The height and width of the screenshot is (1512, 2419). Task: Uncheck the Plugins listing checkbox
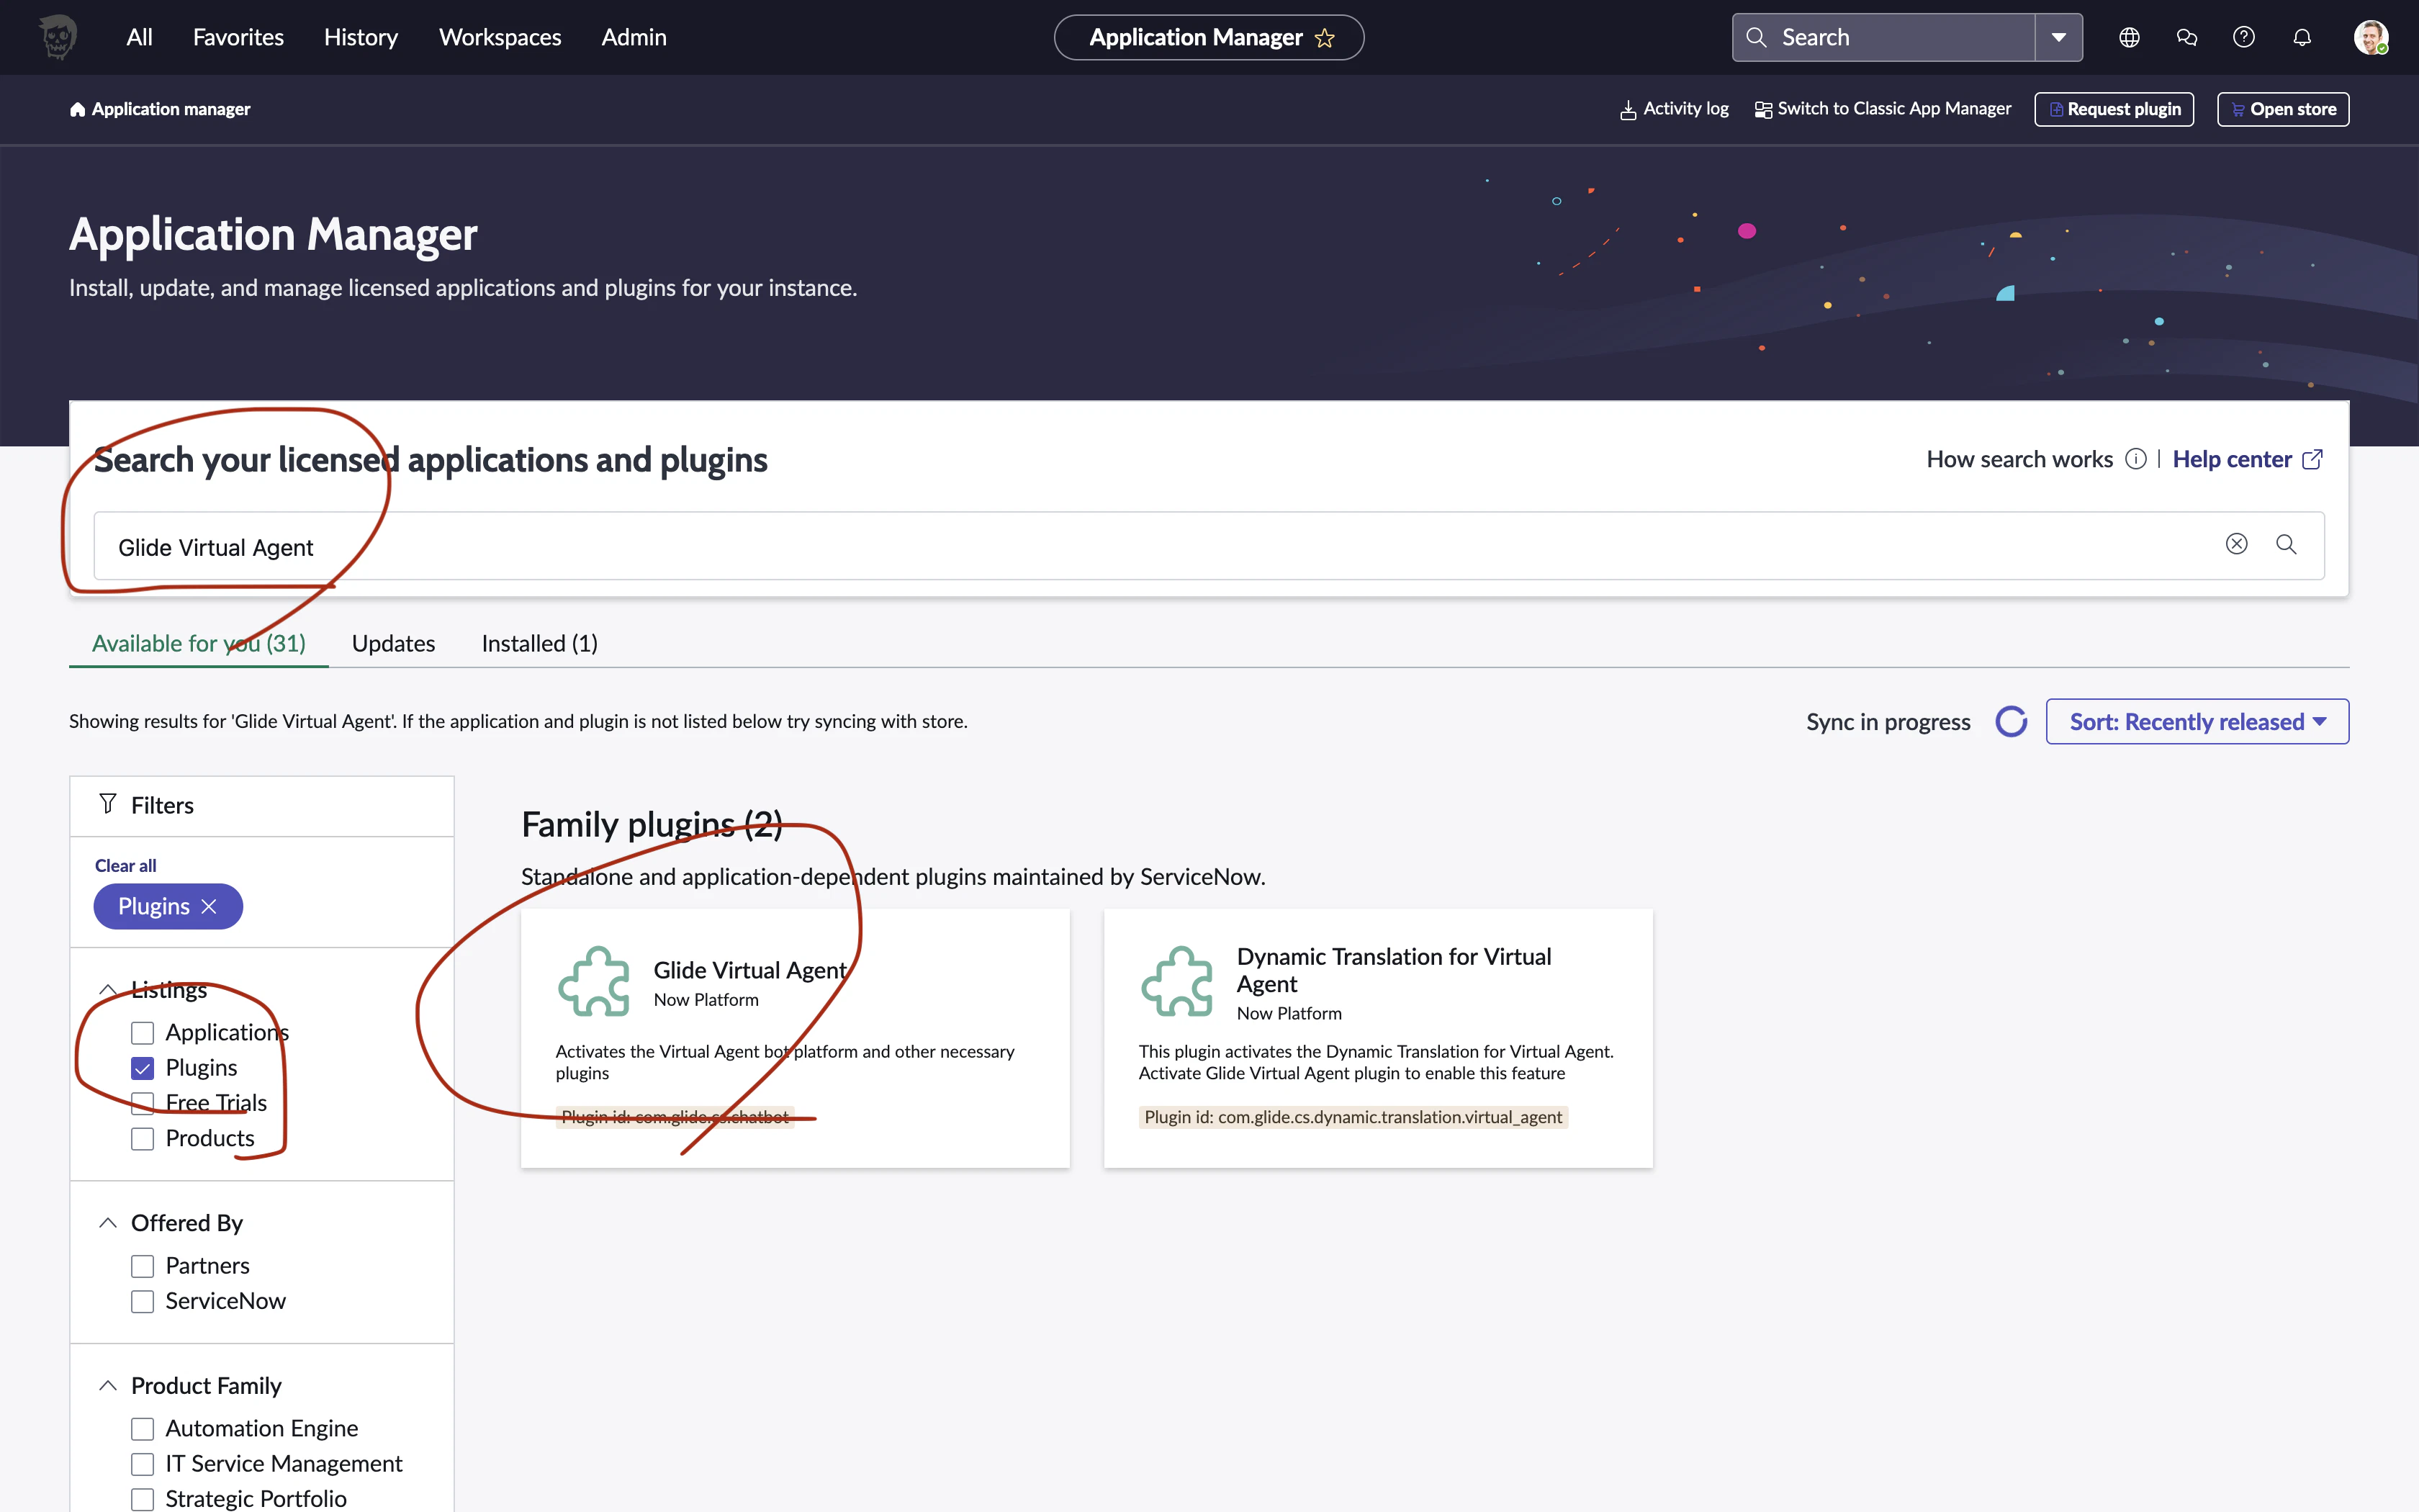(143, 1068)
